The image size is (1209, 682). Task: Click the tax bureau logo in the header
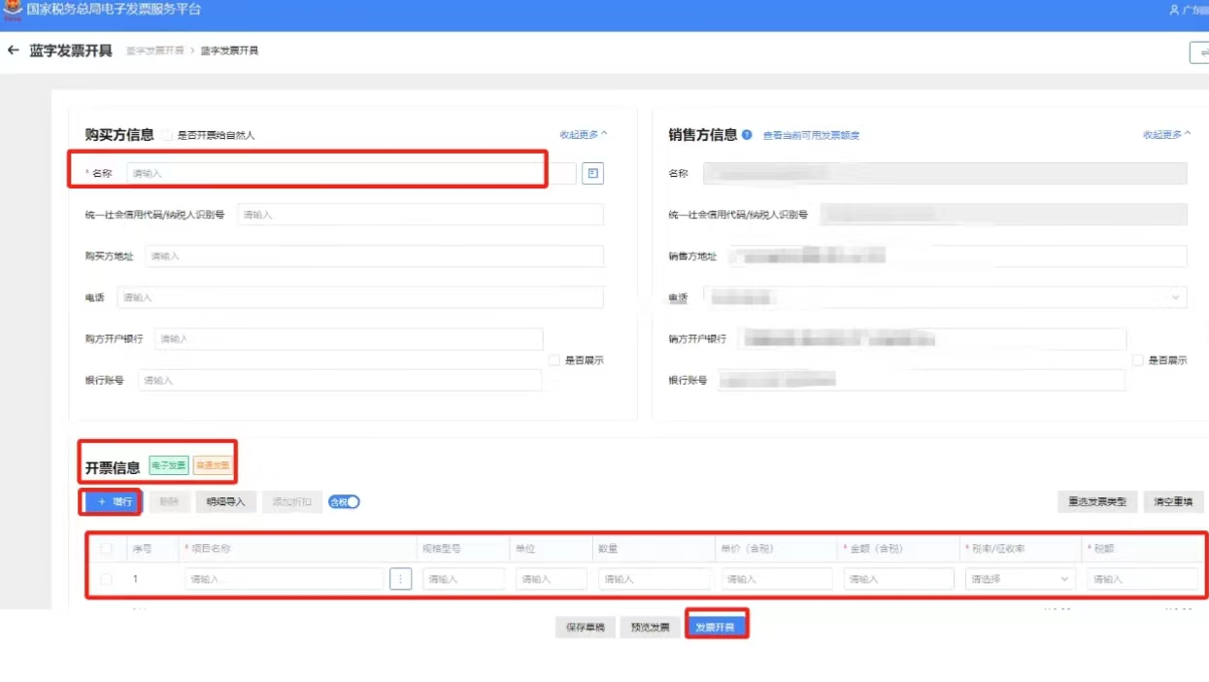(14, 10)
